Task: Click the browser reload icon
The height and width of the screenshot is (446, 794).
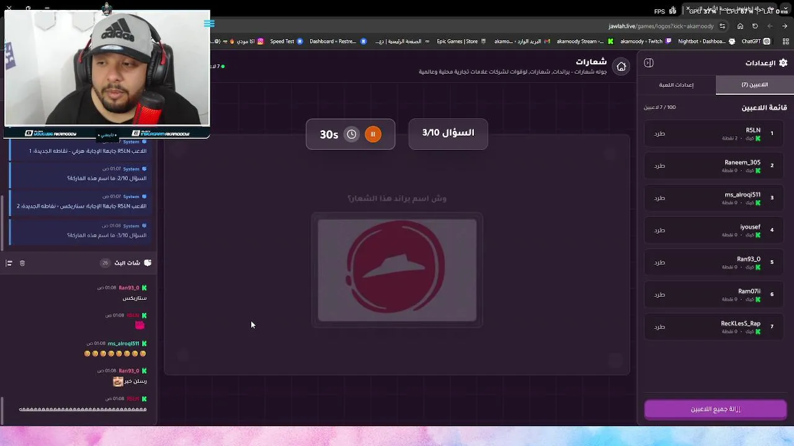Action: pyautogui.click(x=755, y=26)
